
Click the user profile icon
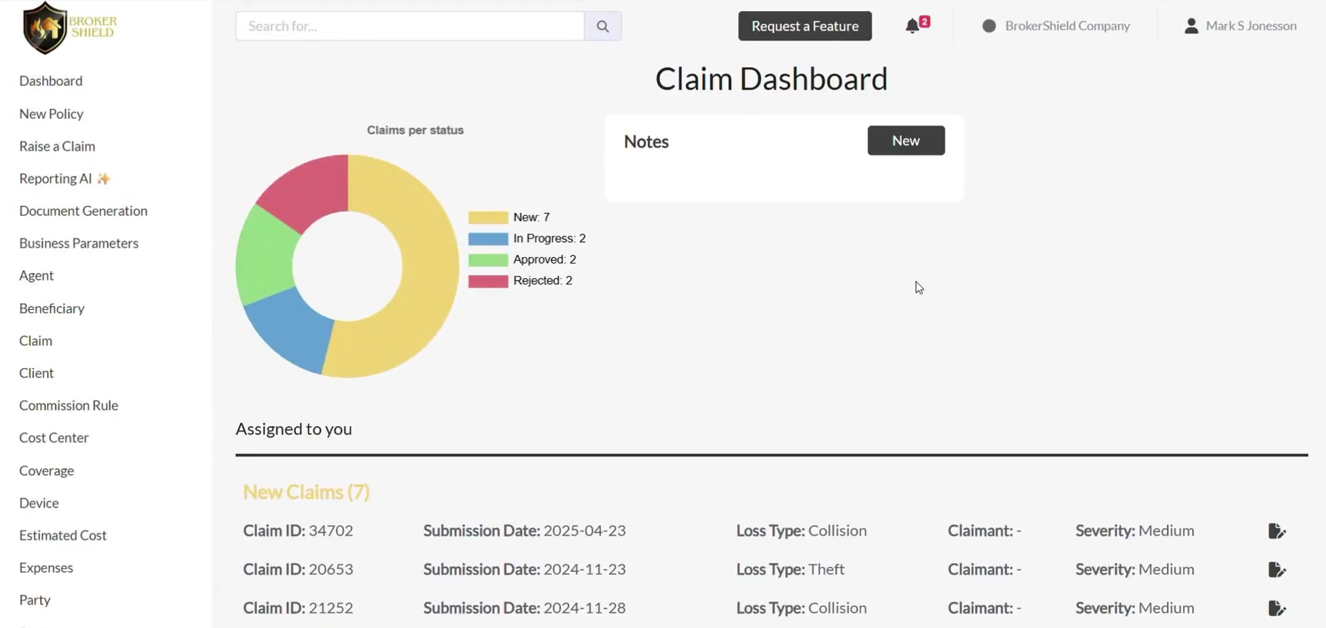click(x=1191, y=26)
